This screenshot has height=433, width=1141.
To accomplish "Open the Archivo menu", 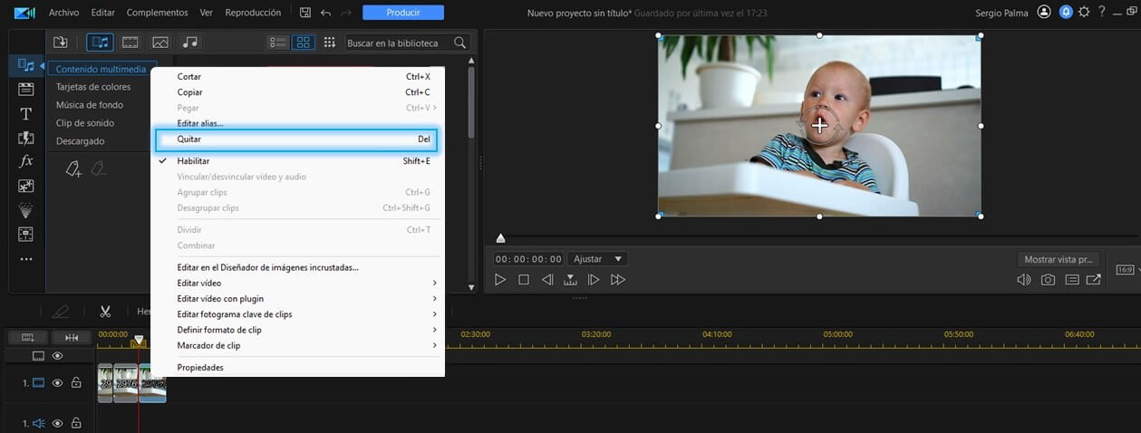I will 63,13.
